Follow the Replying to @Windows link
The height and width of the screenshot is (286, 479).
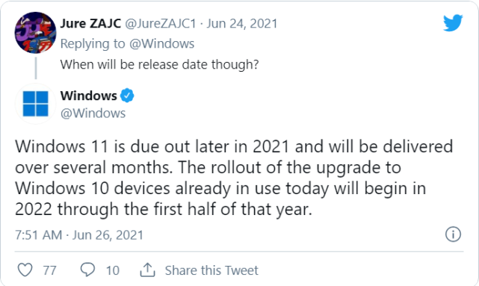point(127,43)
